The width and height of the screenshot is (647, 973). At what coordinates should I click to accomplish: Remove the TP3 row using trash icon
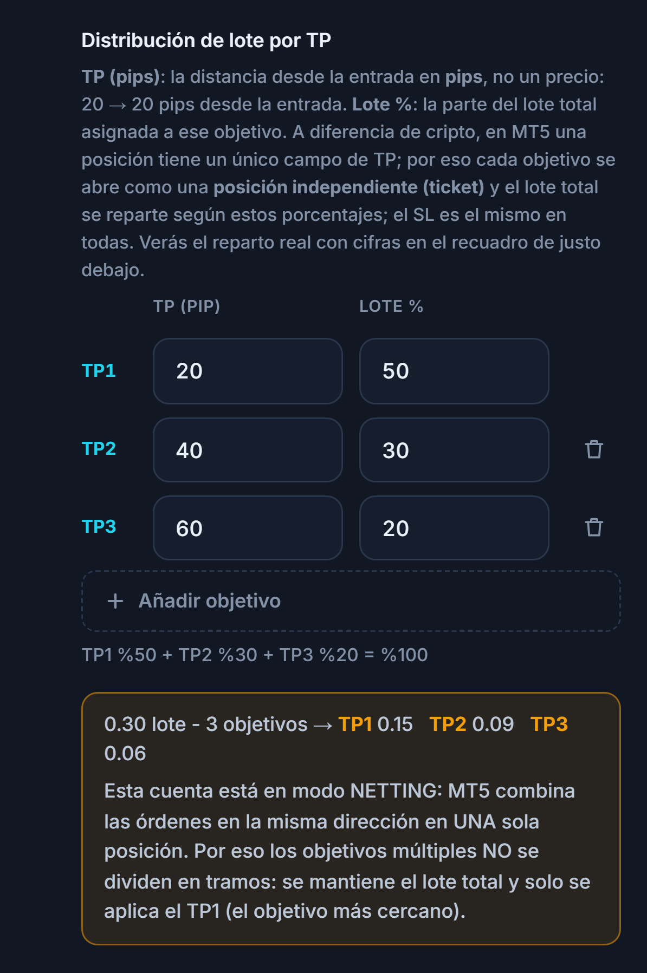pos(594,527)
